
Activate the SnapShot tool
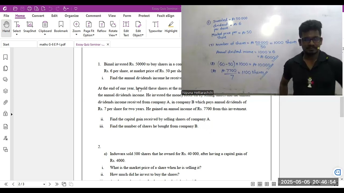(x=30, y=27)
